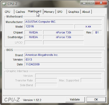This screenshot has width=109, height=105.
Task: Click the empty Graphic Interface Version field
Action: point(68,76)
